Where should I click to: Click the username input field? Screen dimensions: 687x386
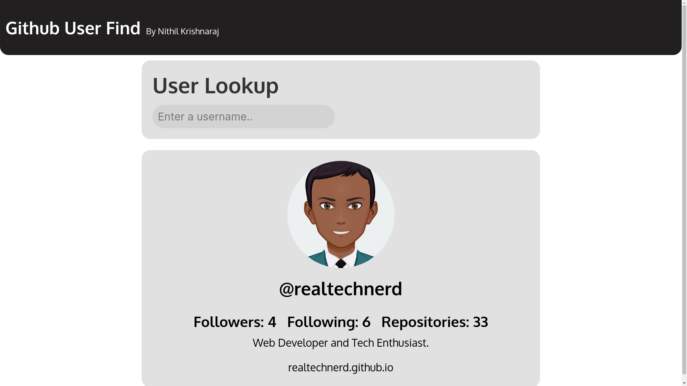click(x=243, y=116)
